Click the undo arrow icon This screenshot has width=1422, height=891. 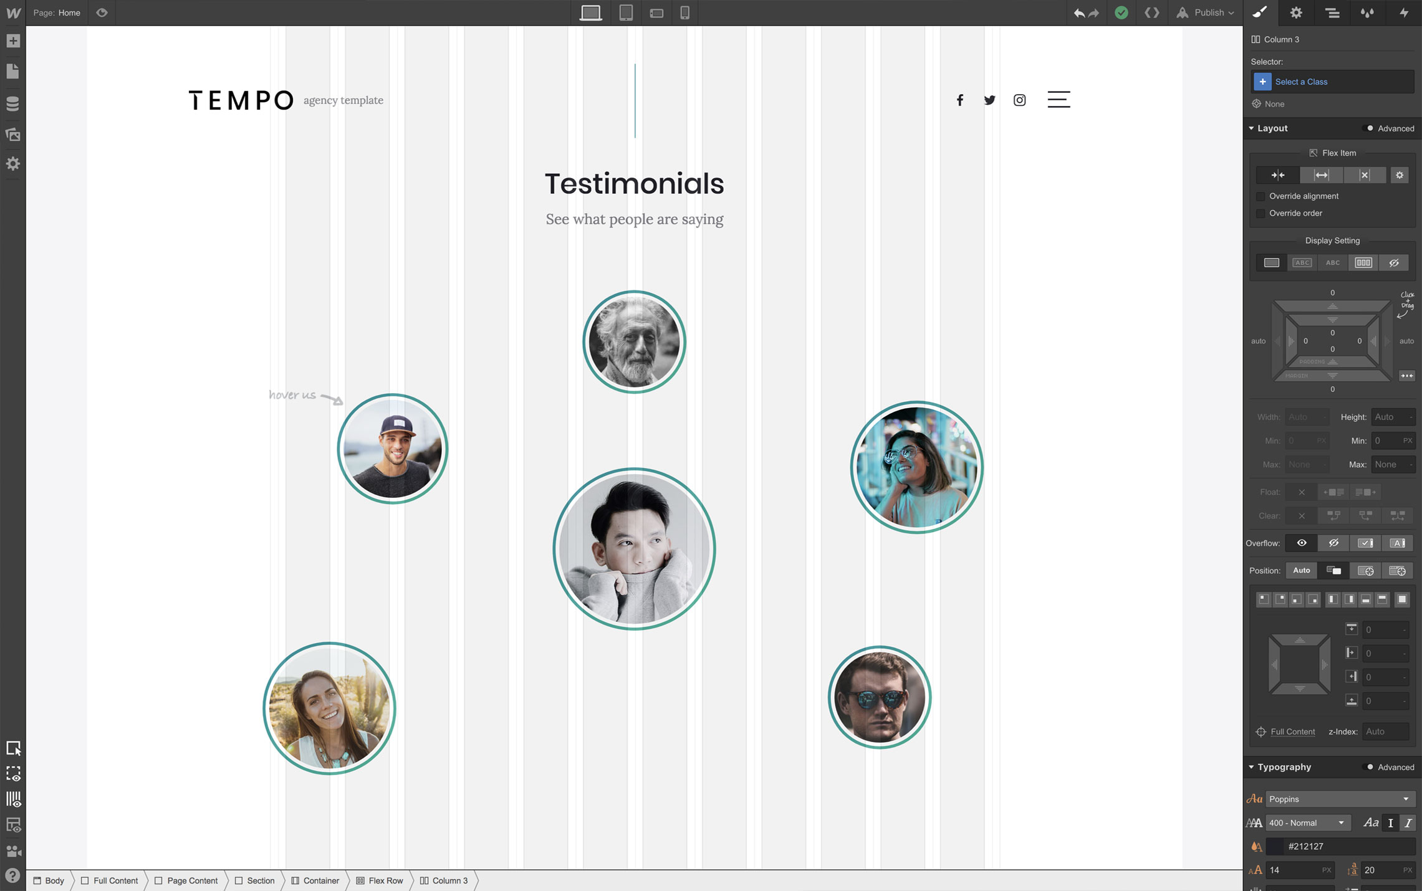point(1079,13)
